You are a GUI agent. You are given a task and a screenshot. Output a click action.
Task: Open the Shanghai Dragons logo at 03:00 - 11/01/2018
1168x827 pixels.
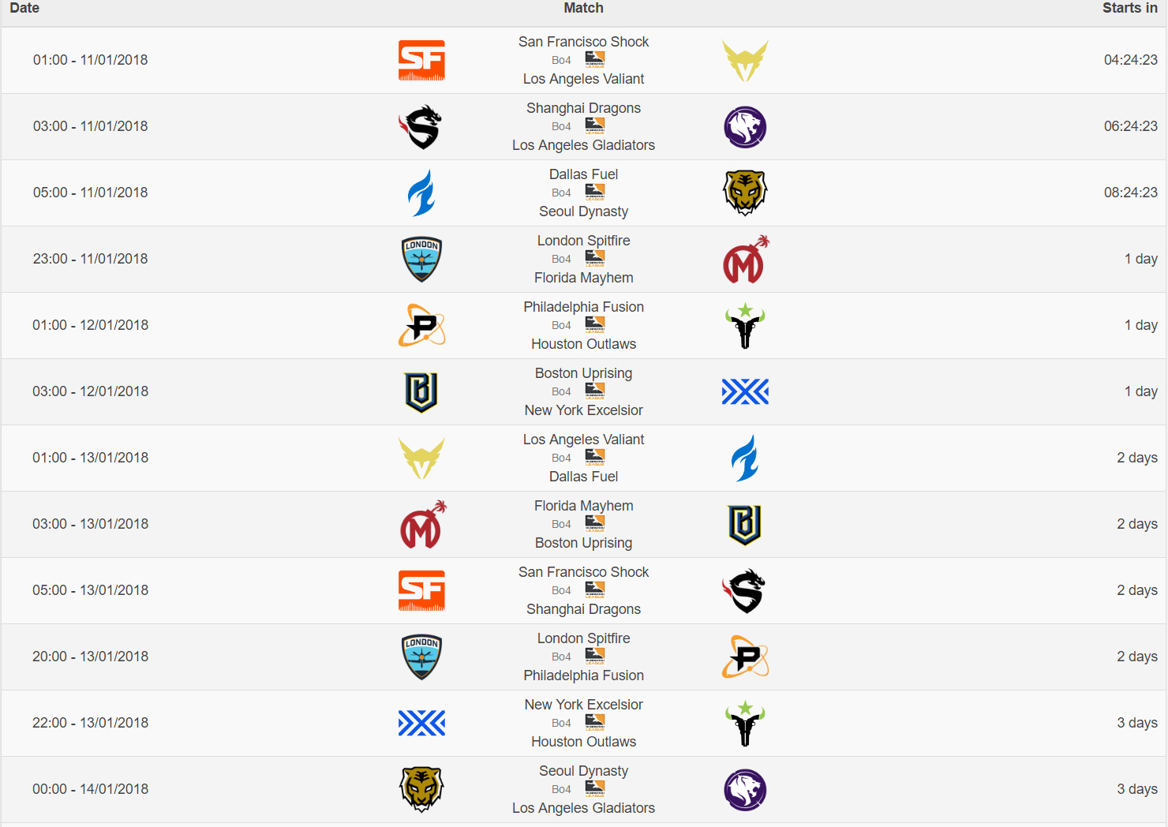(421, 126)
